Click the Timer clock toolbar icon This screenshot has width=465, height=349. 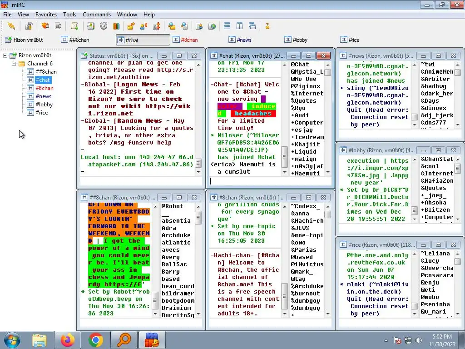point(104,26)
